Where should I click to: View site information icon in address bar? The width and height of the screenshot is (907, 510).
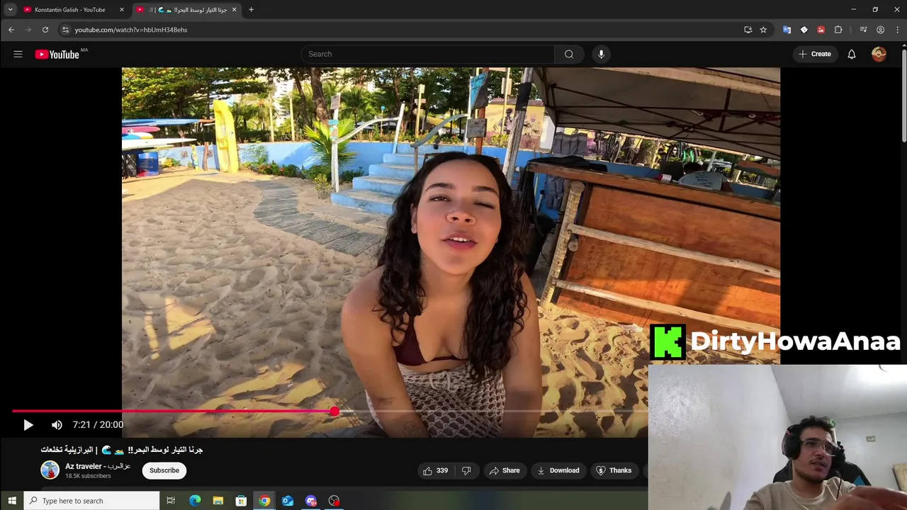point(65,30)
